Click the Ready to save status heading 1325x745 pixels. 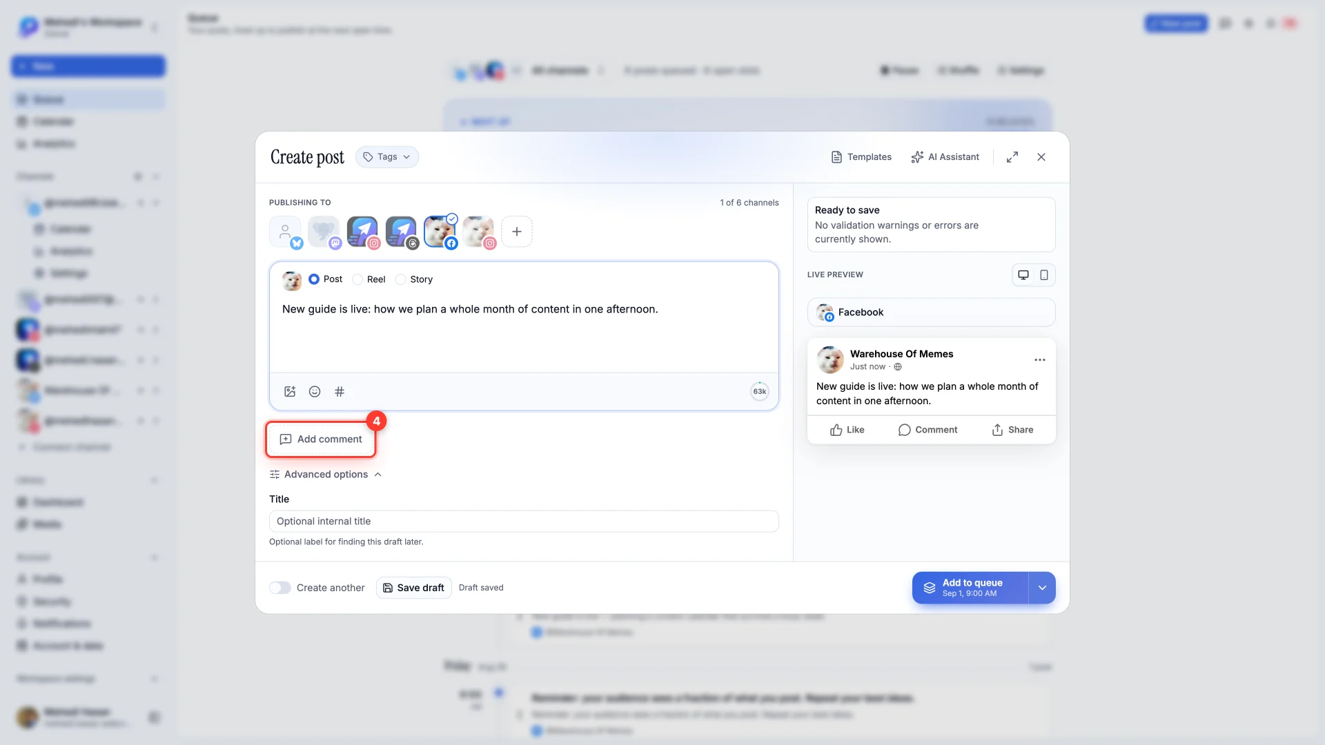[x=847, y=210]
